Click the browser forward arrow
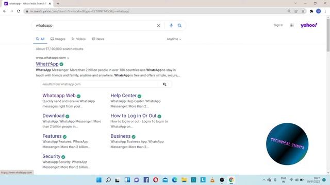The image size is (330, 185). (x=11, y=11)
